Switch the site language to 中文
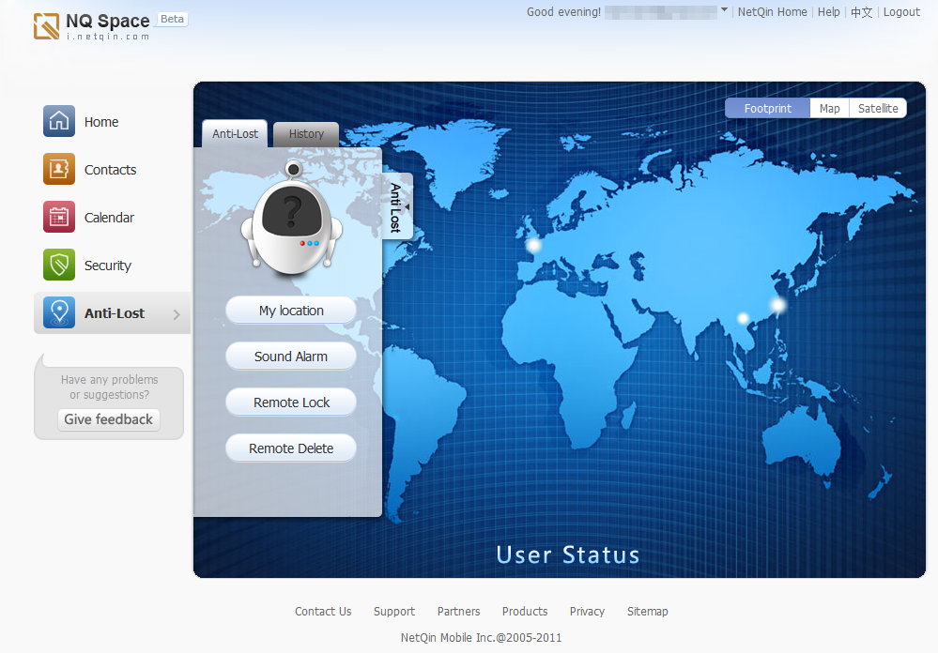The width and height of the screenshot is (938, 653). pos(860,11)
